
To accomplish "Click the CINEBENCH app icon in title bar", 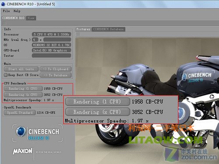I will (x=3, y=4).
